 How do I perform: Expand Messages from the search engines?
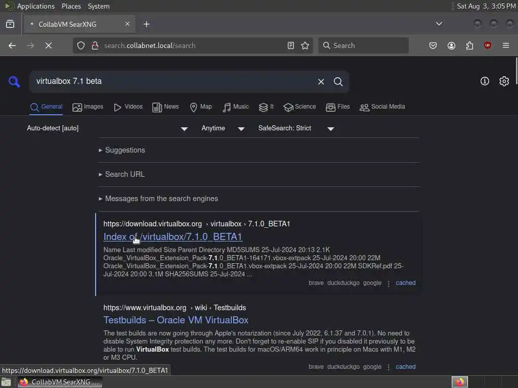point(158,199)
